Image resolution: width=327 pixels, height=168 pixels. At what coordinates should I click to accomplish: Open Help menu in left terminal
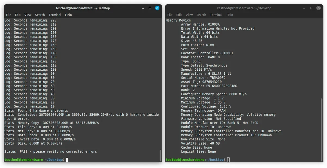pyautogui.click(x=68, y=15)
